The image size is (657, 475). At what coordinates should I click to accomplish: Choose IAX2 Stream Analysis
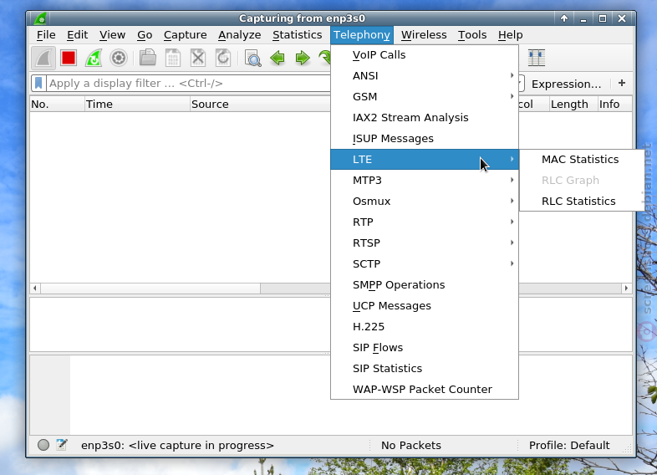pyautogui.click(x=425, y=118)
